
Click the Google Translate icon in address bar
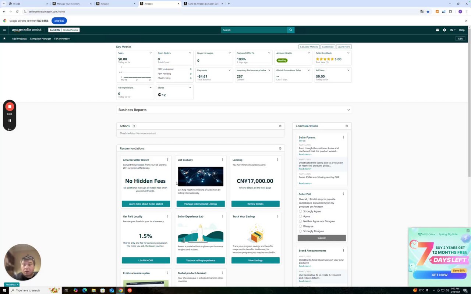422,11
